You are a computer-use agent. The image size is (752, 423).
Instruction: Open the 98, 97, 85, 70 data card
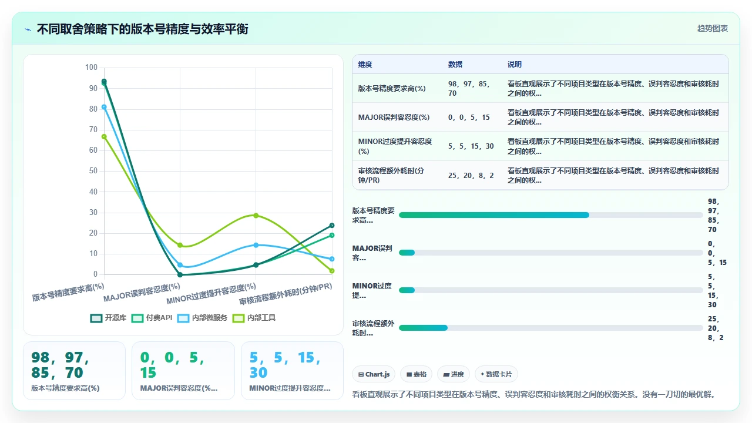[74, 371]
